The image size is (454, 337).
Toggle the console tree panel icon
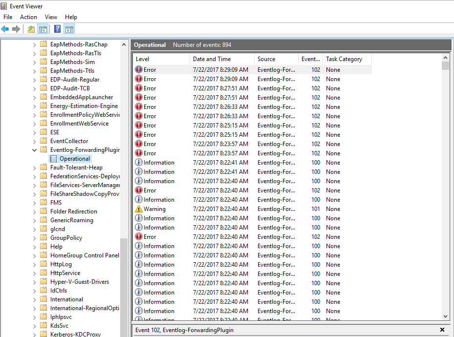tap(43, 29)
